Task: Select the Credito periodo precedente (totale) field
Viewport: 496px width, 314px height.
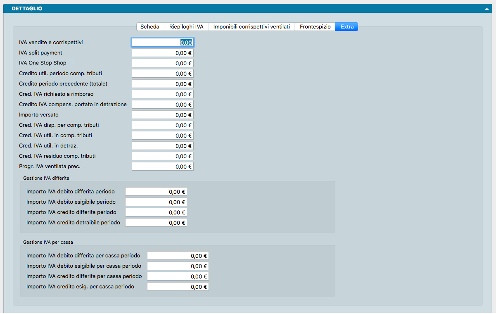Action: pos(162,84)
